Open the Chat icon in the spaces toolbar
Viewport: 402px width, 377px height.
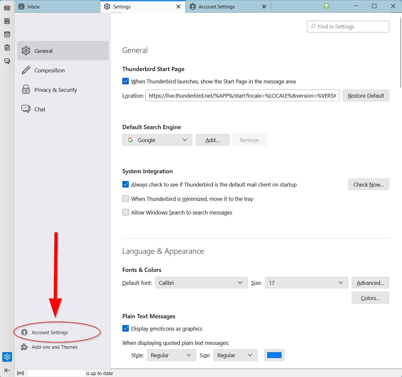point(7,61)
